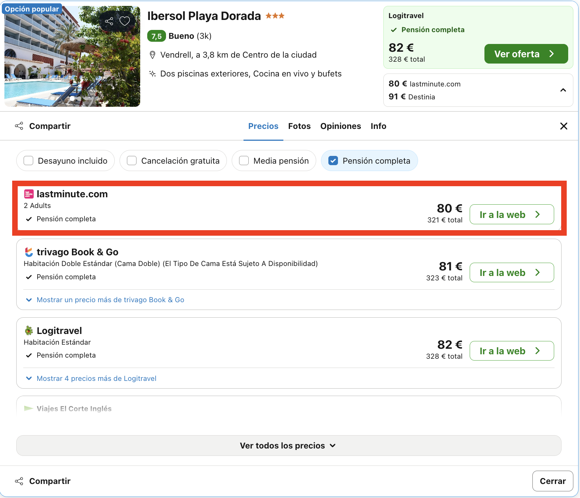Open the Fotos tab
This screenshot has width=580, height=498.
(300, 126)
